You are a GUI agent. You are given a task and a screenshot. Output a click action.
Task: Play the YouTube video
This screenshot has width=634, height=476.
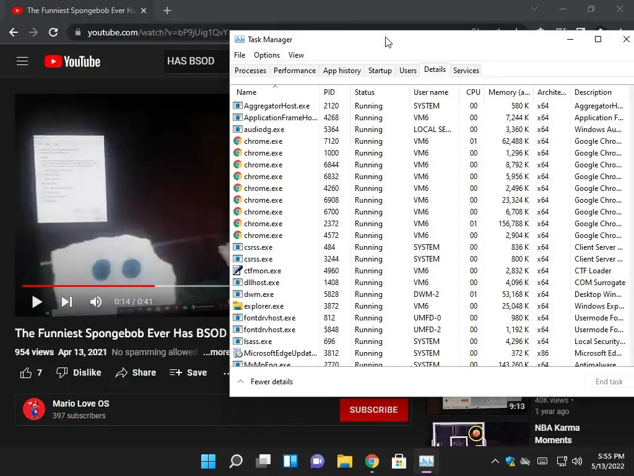37,302
